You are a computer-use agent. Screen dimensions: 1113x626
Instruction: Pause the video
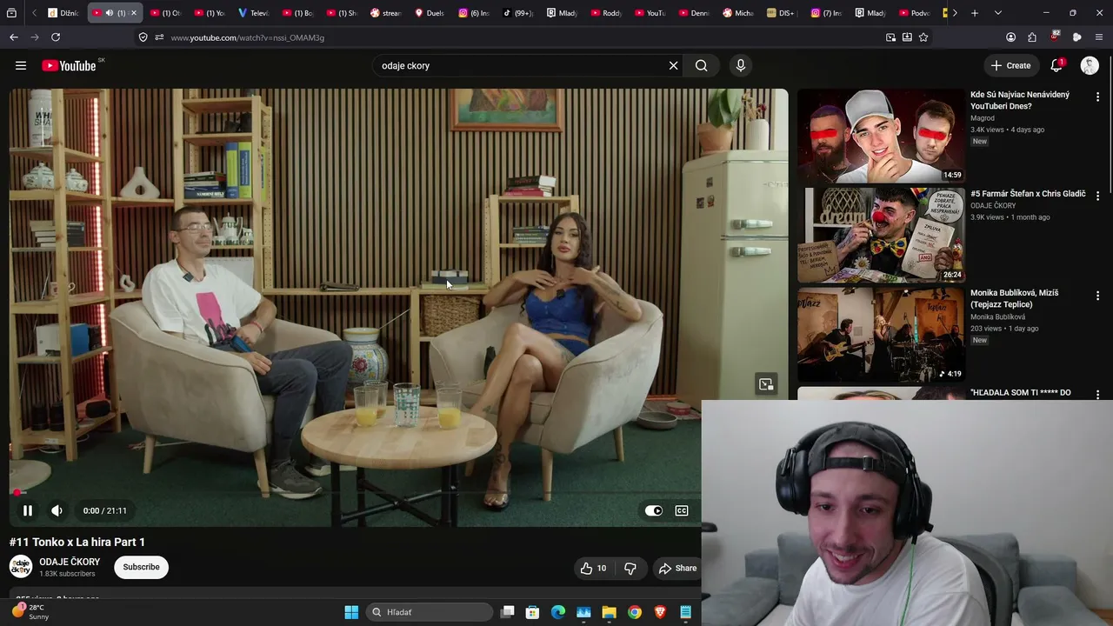28,510
